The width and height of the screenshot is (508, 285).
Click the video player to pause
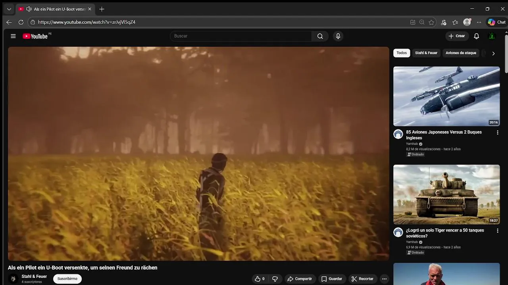tap(198, 154)
